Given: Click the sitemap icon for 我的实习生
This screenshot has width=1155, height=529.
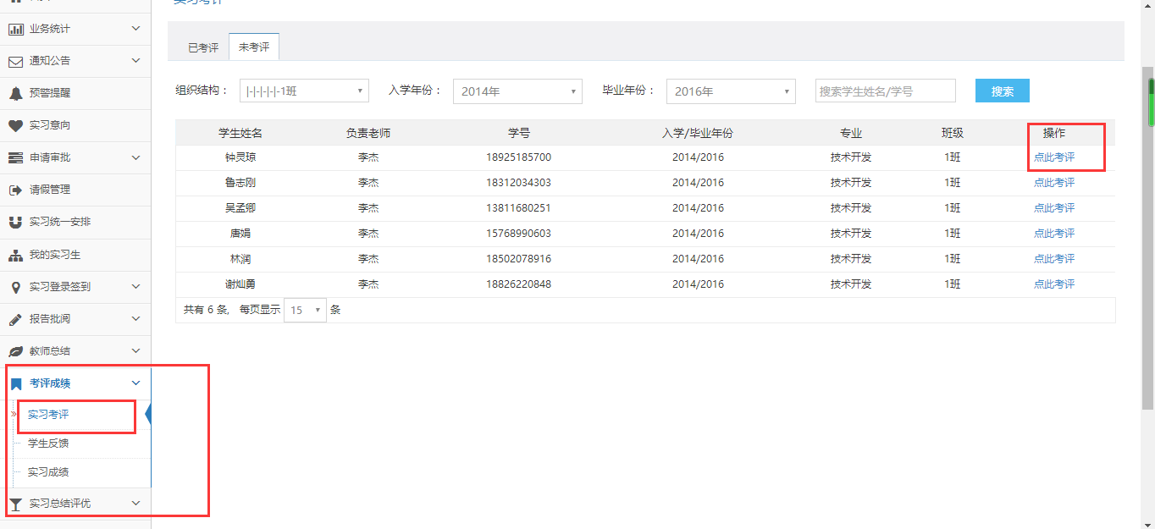Looking at the screenshot, I should [15, 255].
